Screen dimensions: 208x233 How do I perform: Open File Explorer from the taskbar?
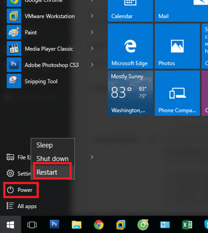(76, 225)
